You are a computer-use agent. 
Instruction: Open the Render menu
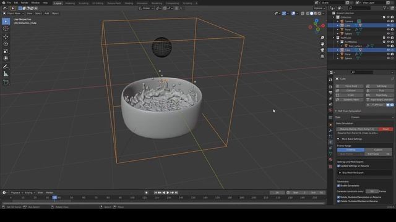[25, 2]
